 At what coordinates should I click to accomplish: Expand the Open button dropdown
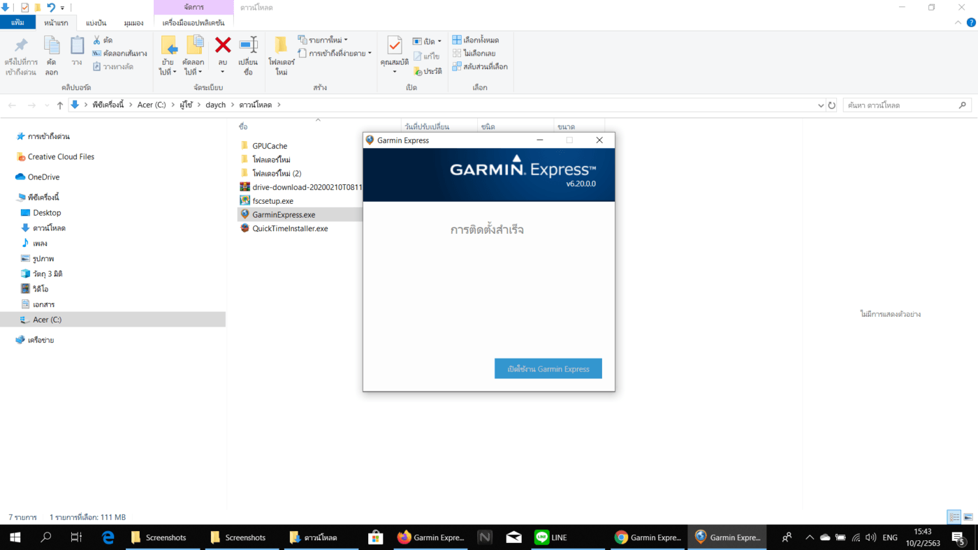pos(439,41)
